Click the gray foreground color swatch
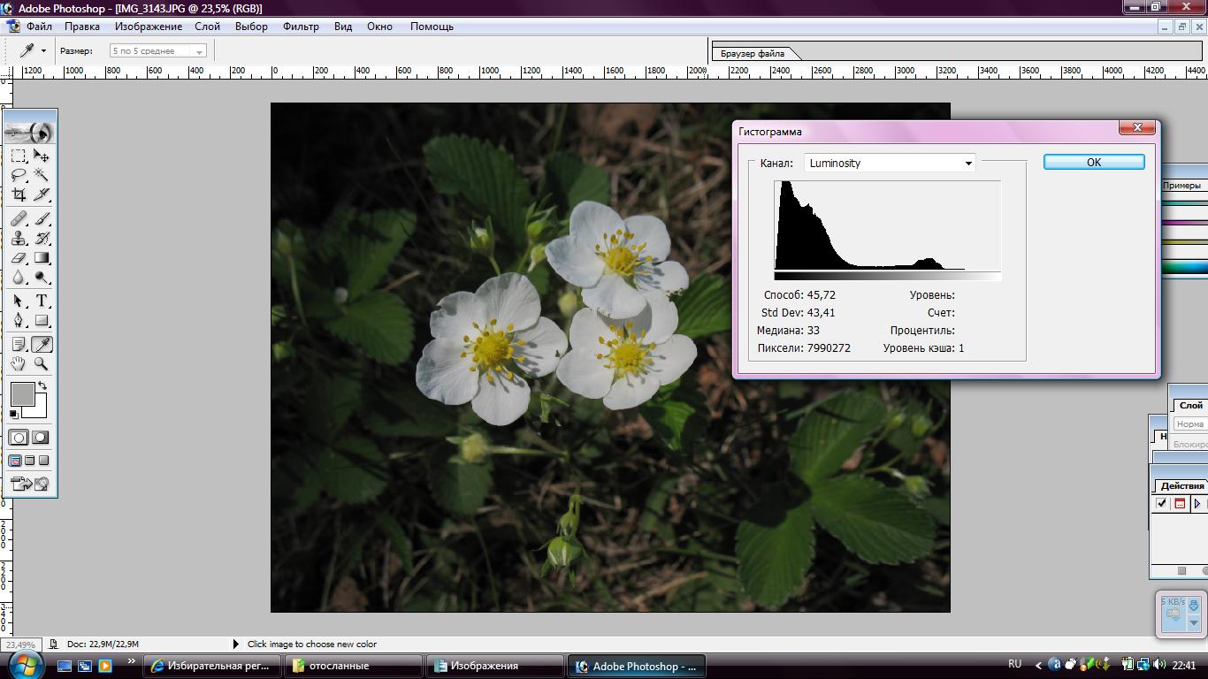The image size is (1208, 679). coord(21,394)
